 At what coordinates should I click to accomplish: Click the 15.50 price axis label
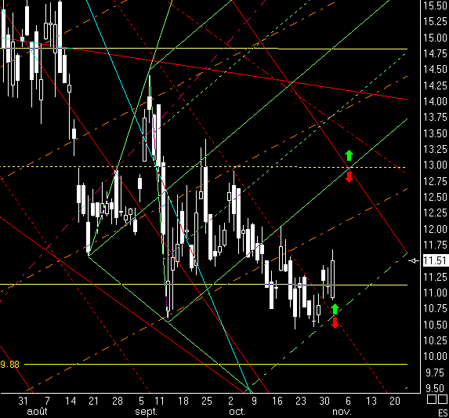435,6
